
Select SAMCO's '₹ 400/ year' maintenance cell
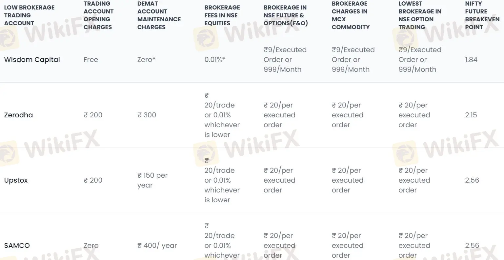point(157,246)
